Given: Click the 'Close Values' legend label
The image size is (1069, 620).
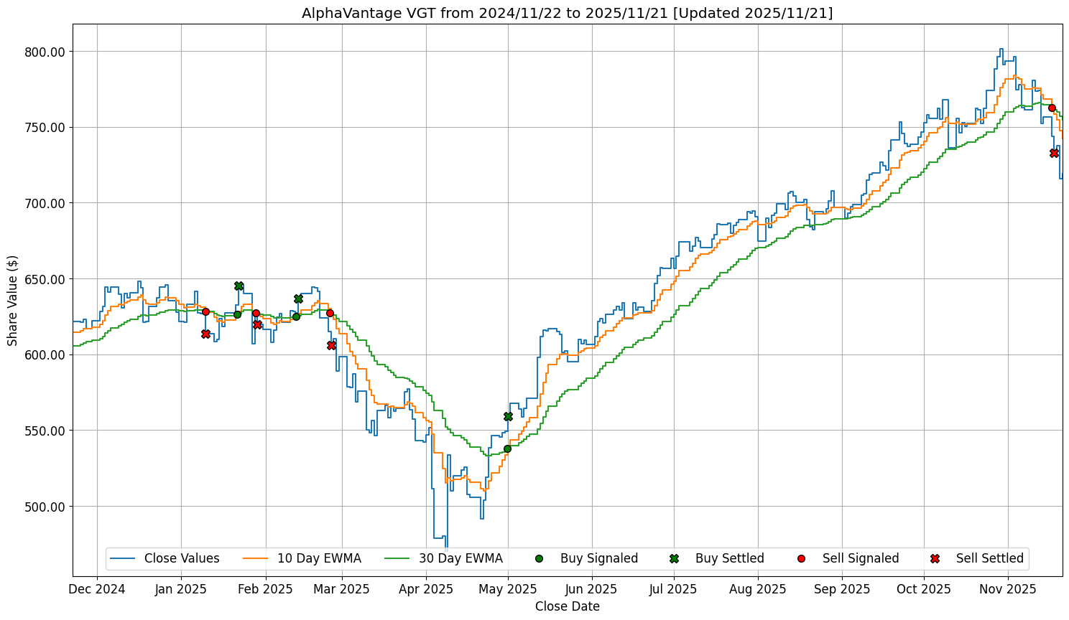Looking at the screenshot, I should [x=182, y=558].
